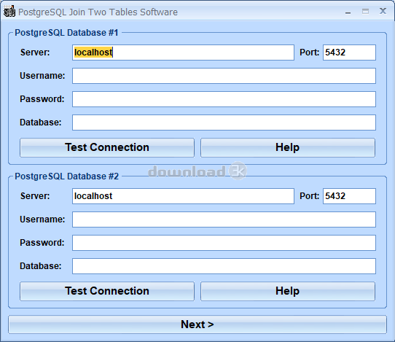Select the Port field for Database #1
The height and width of the screenshot is (342, 395).
349,53
